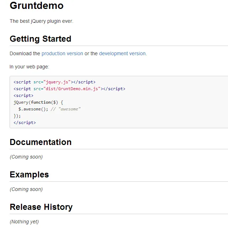
Task: Select the Getting Started heading
Action: (40, 39)
